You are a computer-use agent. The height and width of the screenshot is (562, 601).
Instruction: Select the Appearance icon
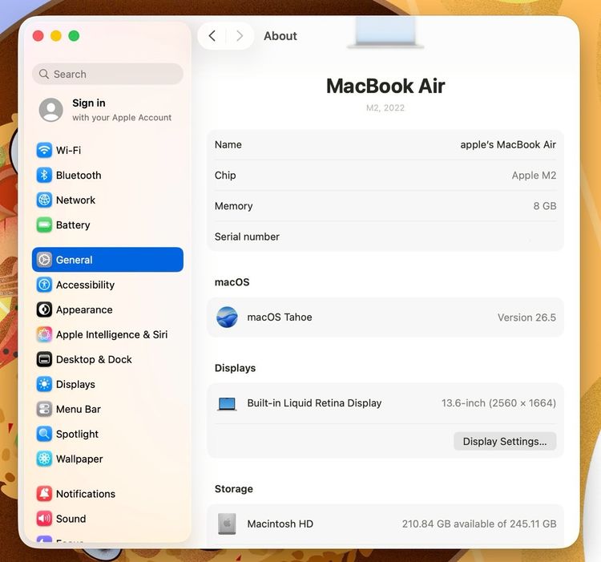pyautogui.click(x=44, y=309)
